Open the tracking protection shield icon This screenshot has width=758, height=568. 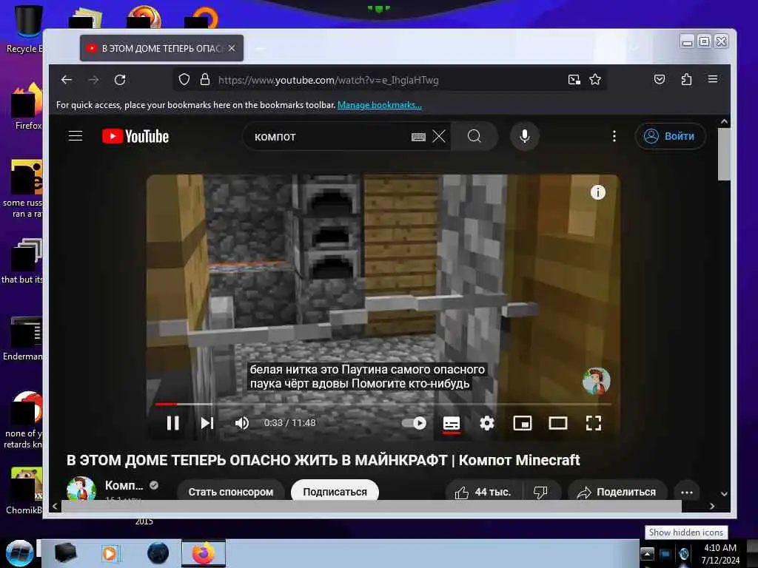click(x=184, y=80)
